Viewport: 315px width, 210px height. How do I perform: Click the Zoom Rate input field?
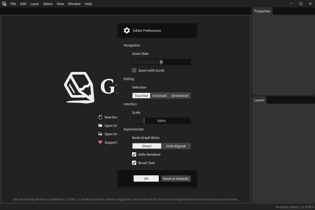(161, 62)
